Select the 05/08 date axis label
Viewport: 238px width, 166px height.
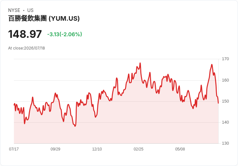(180, 149)
